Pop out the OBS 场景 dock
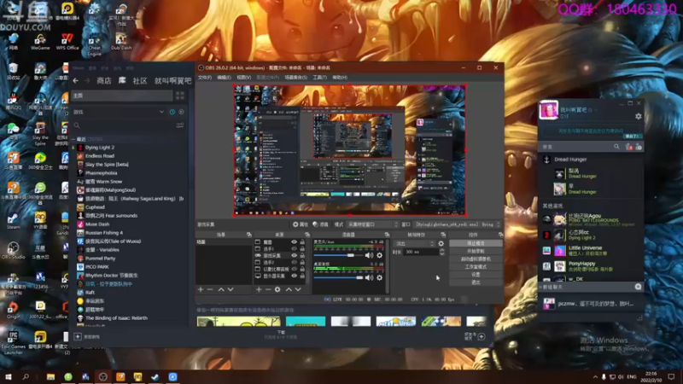 click(248, 235)
